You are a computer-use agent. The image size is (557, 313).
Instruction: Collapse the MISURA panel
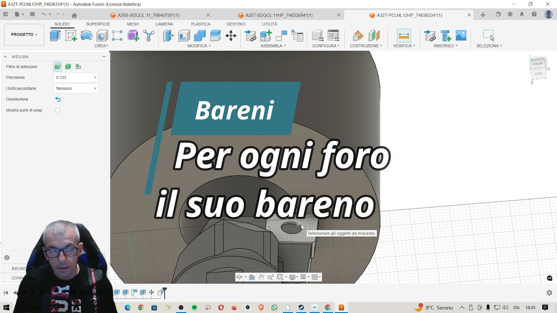click(104, 57)
